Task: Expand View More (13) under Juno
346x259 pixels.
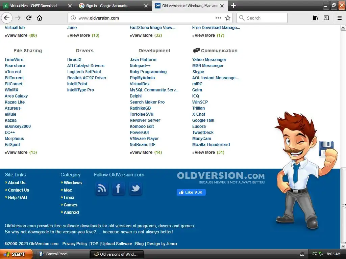Action: 83,35
